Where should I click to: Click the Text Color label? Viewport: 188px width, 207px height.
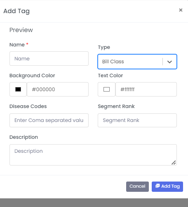click(110, 76)
